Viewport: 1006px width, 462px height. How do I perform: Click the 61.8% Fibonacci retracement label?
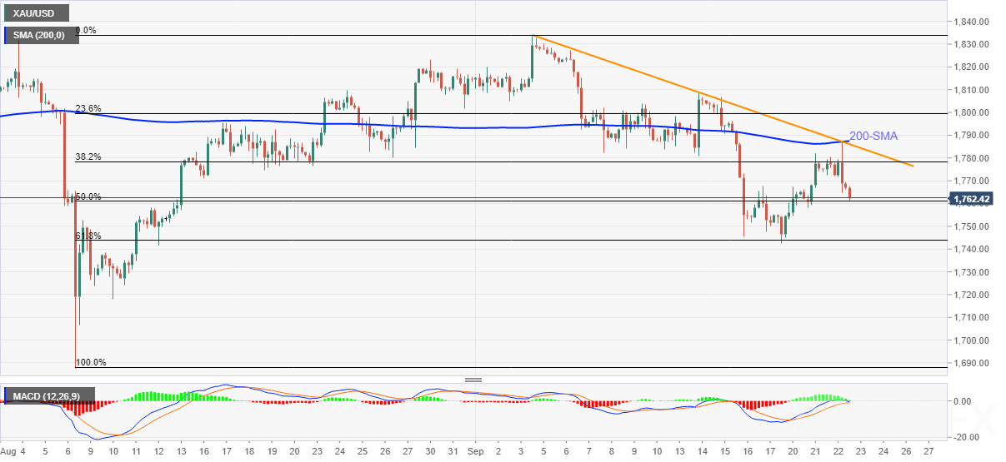coord(88,236)
